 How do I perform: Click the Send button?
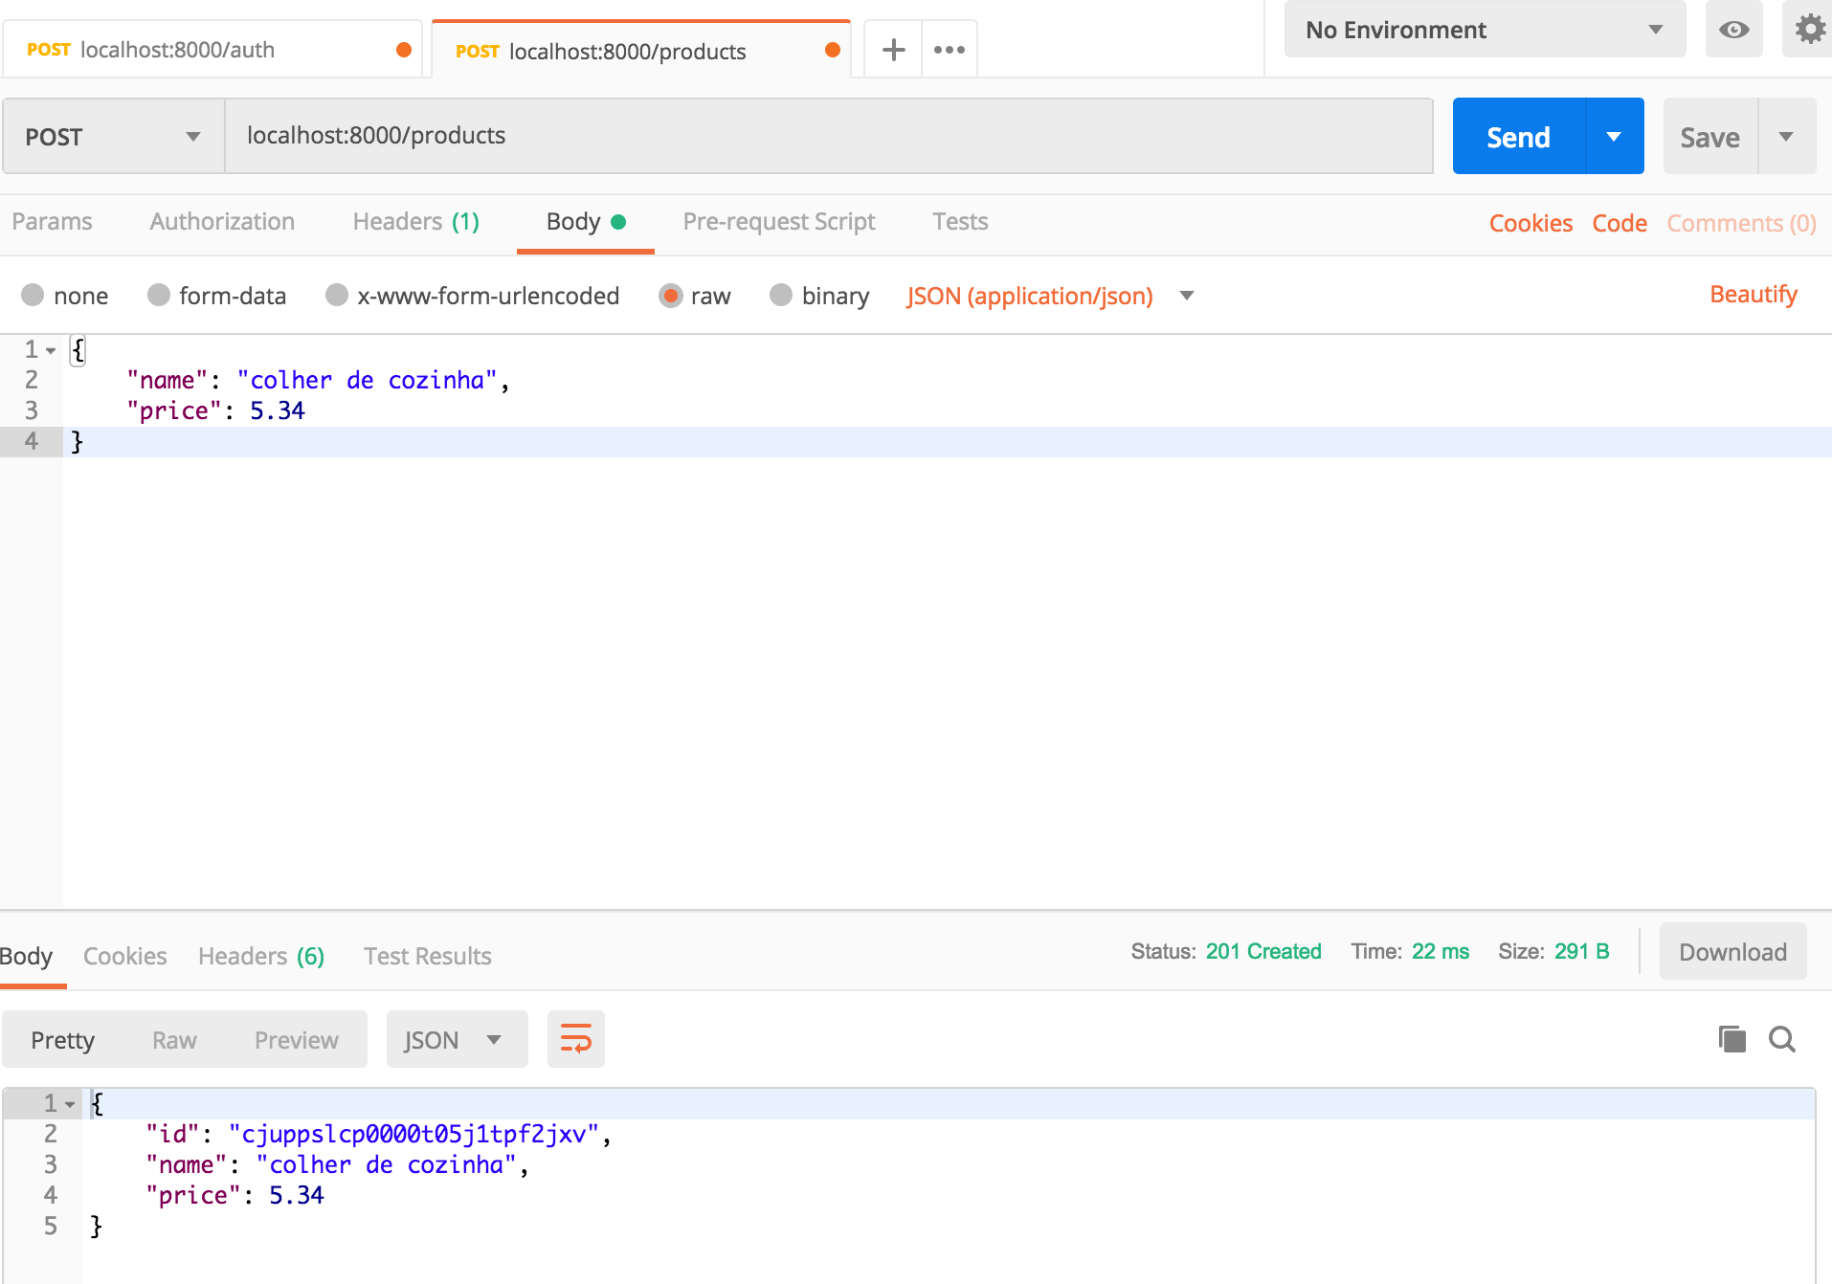pos(1518,136)
